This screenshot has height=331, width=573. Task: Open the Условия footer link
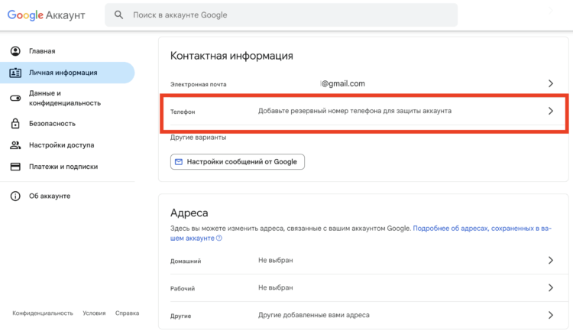(x=94, y=313)
